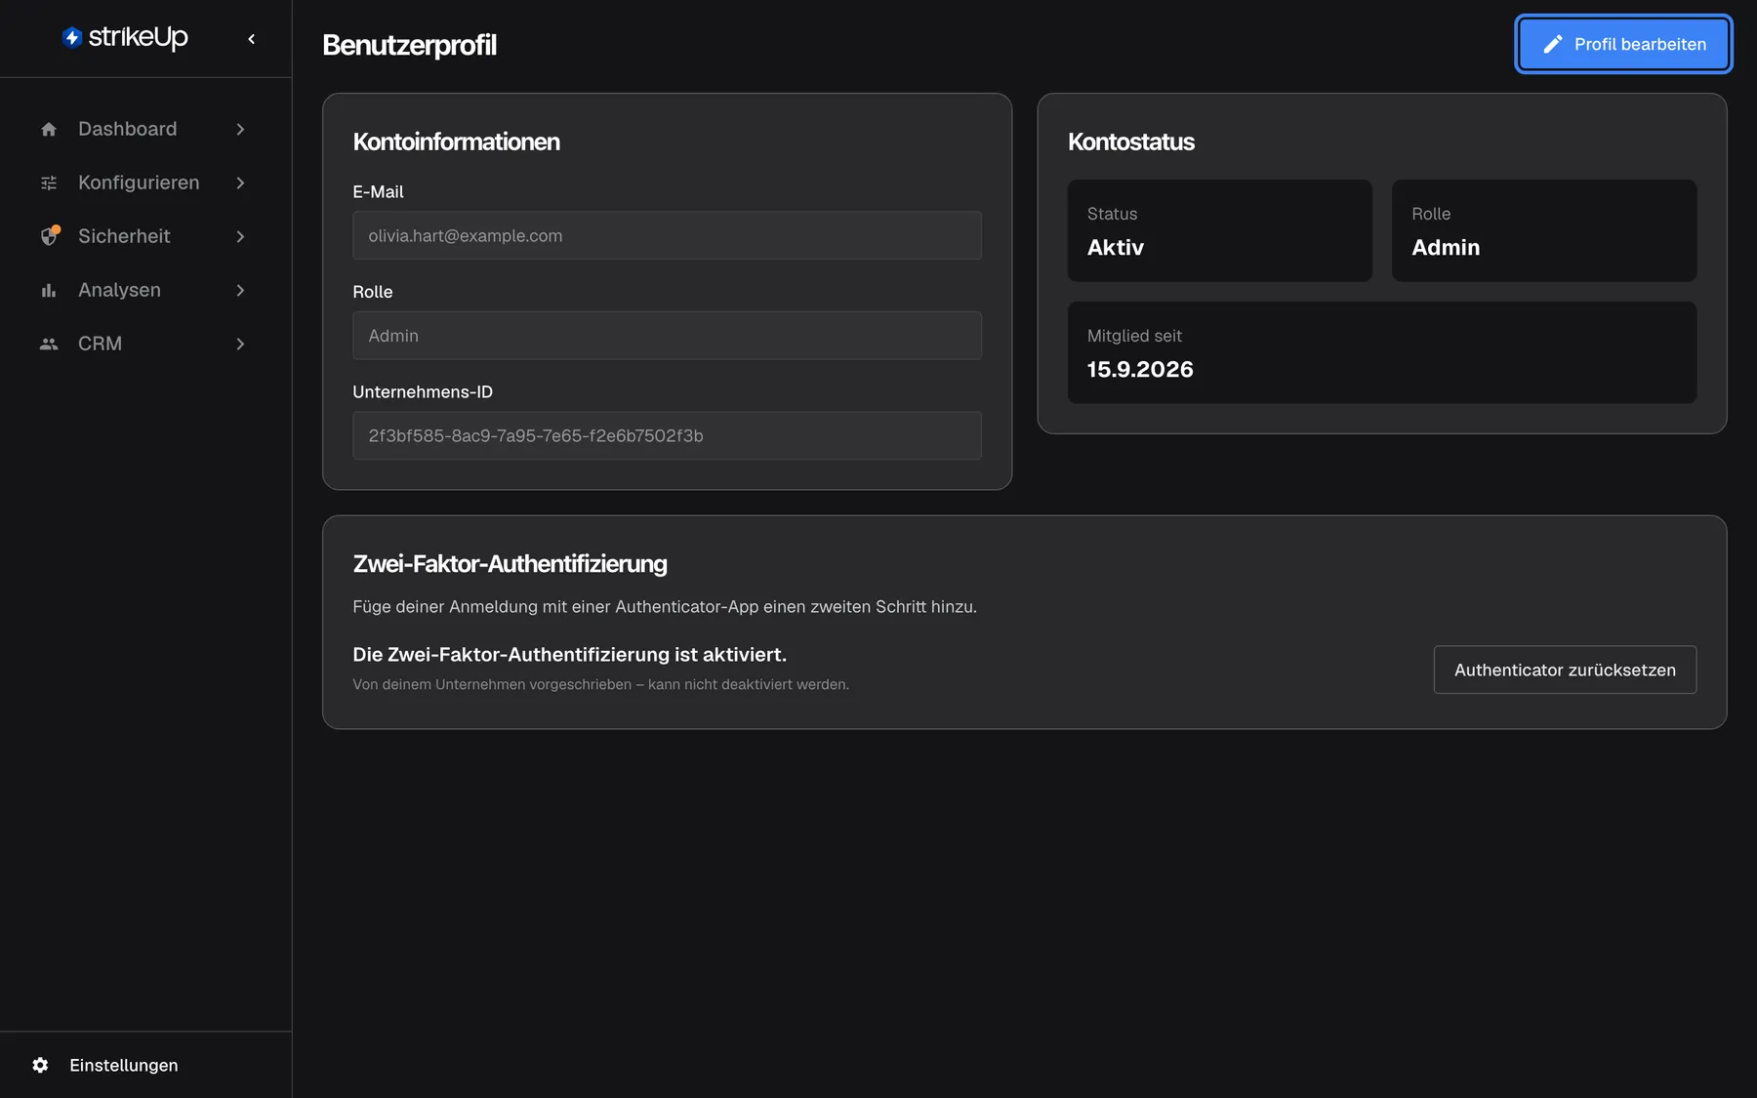
Task: Expand the Konfigurieren submenu chevron
Action: tap(240, 183)
